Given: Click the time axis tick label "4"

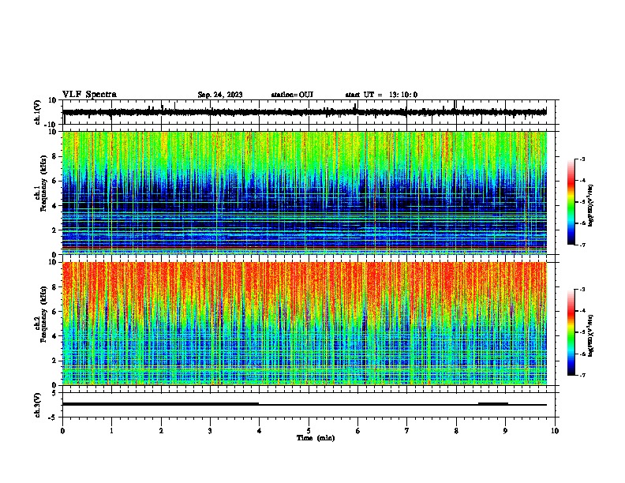Looking at the screenshot, I should (260, 431).
